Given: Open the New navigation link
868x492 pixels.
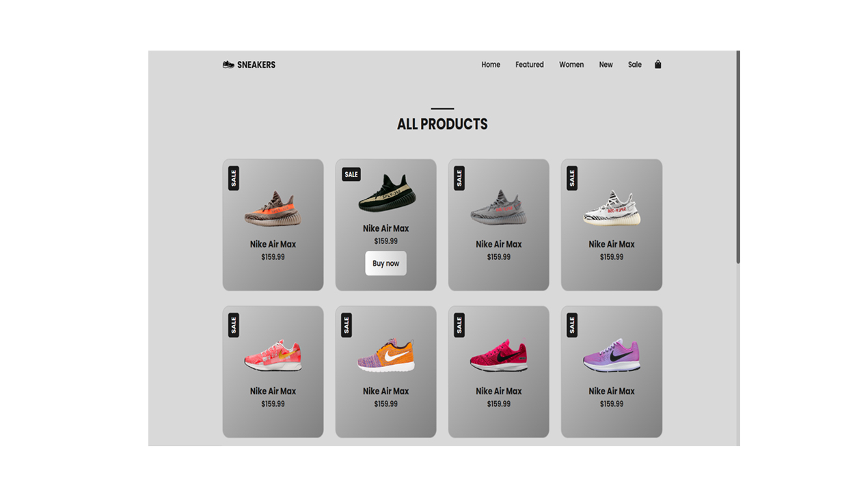Looking at the screenshot, I should [x=606, y=65].
